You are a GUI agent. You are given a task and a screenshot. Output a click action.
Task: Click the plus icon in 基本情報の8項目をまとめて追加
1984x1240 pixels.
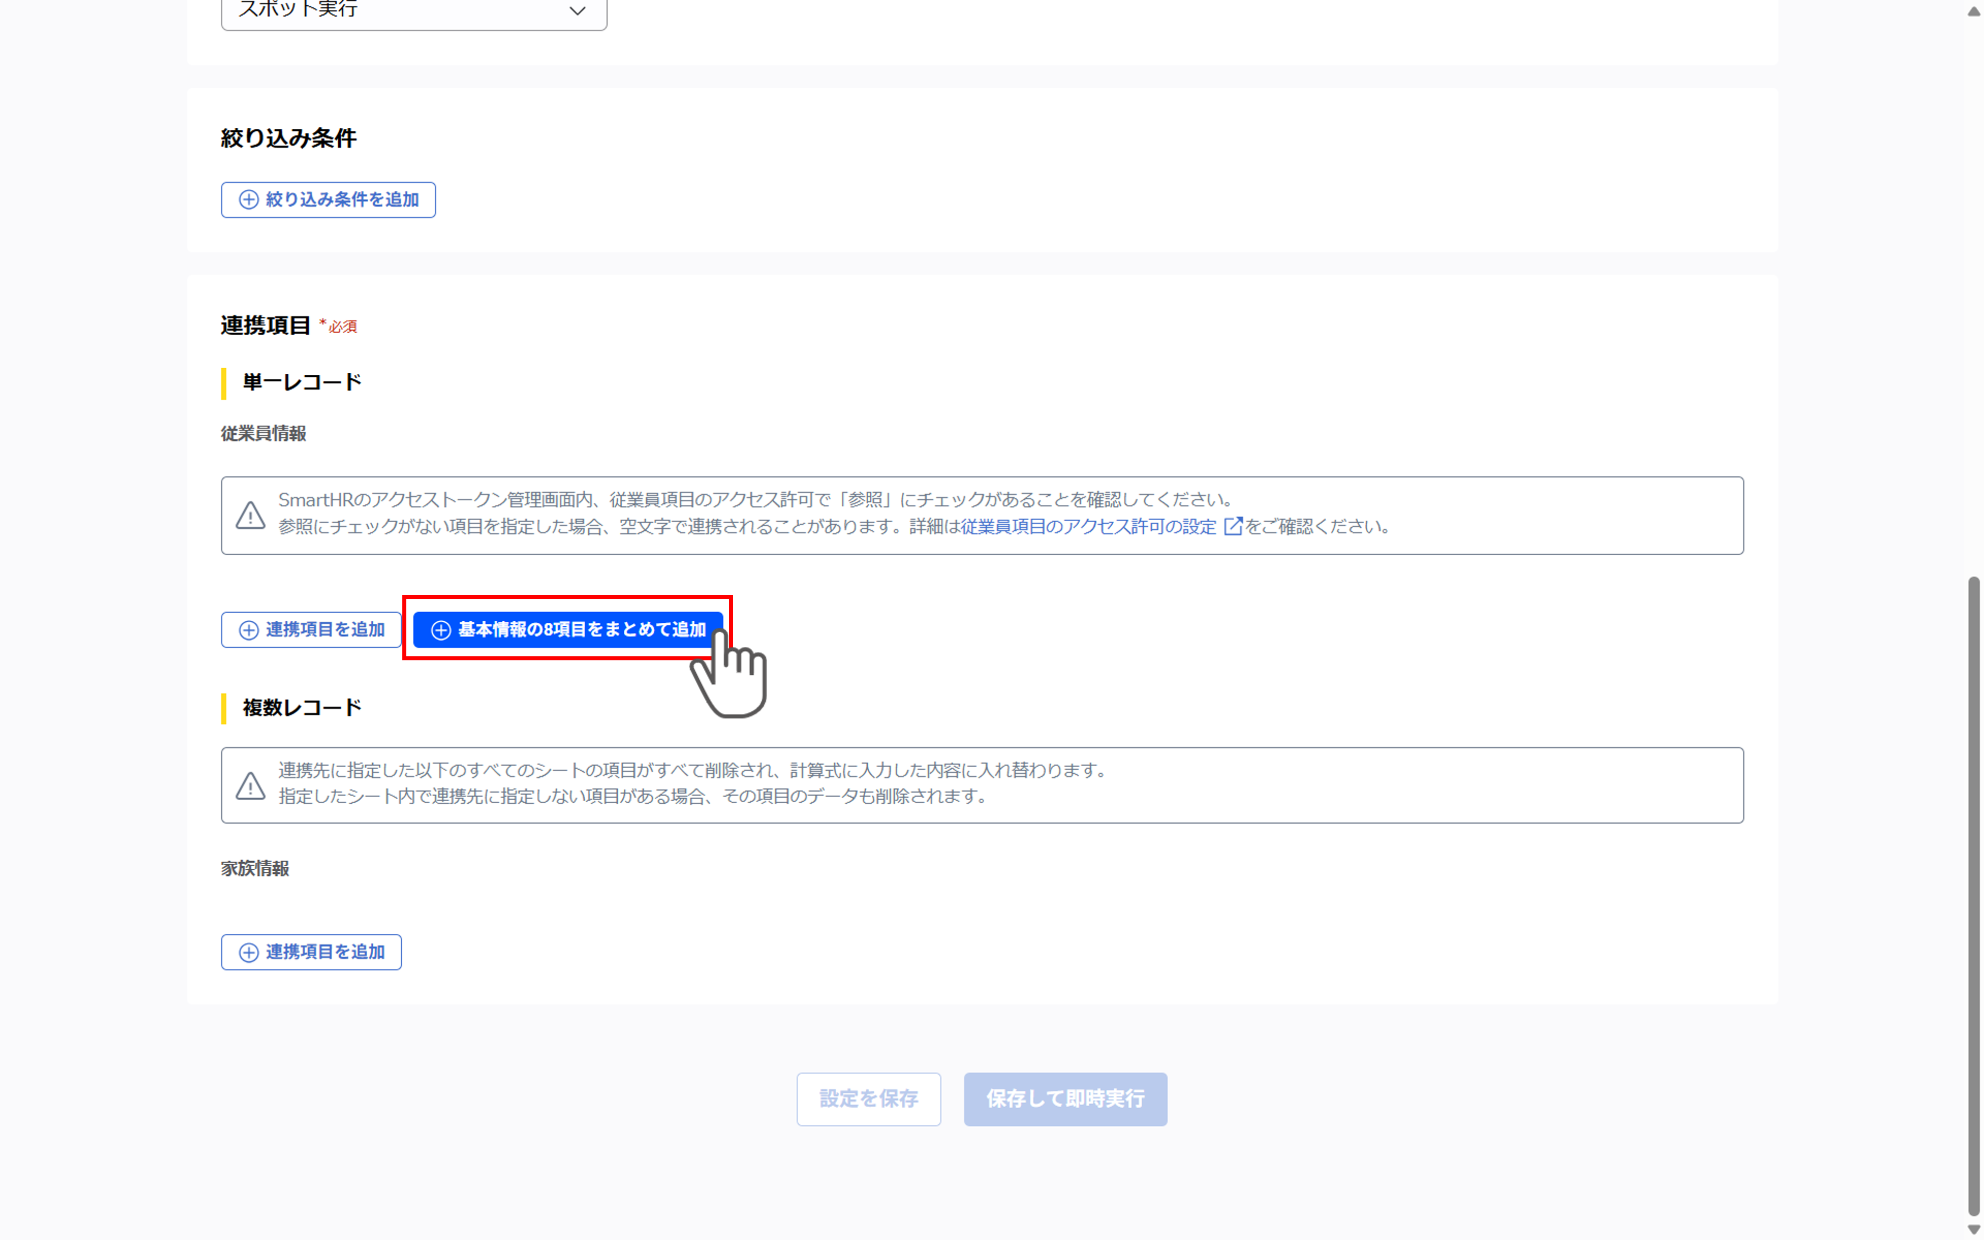click(x=441, y=630)
